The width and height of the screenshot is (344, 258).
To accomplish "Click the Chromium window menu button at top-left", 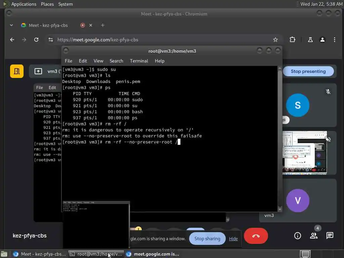I will 9,13.
